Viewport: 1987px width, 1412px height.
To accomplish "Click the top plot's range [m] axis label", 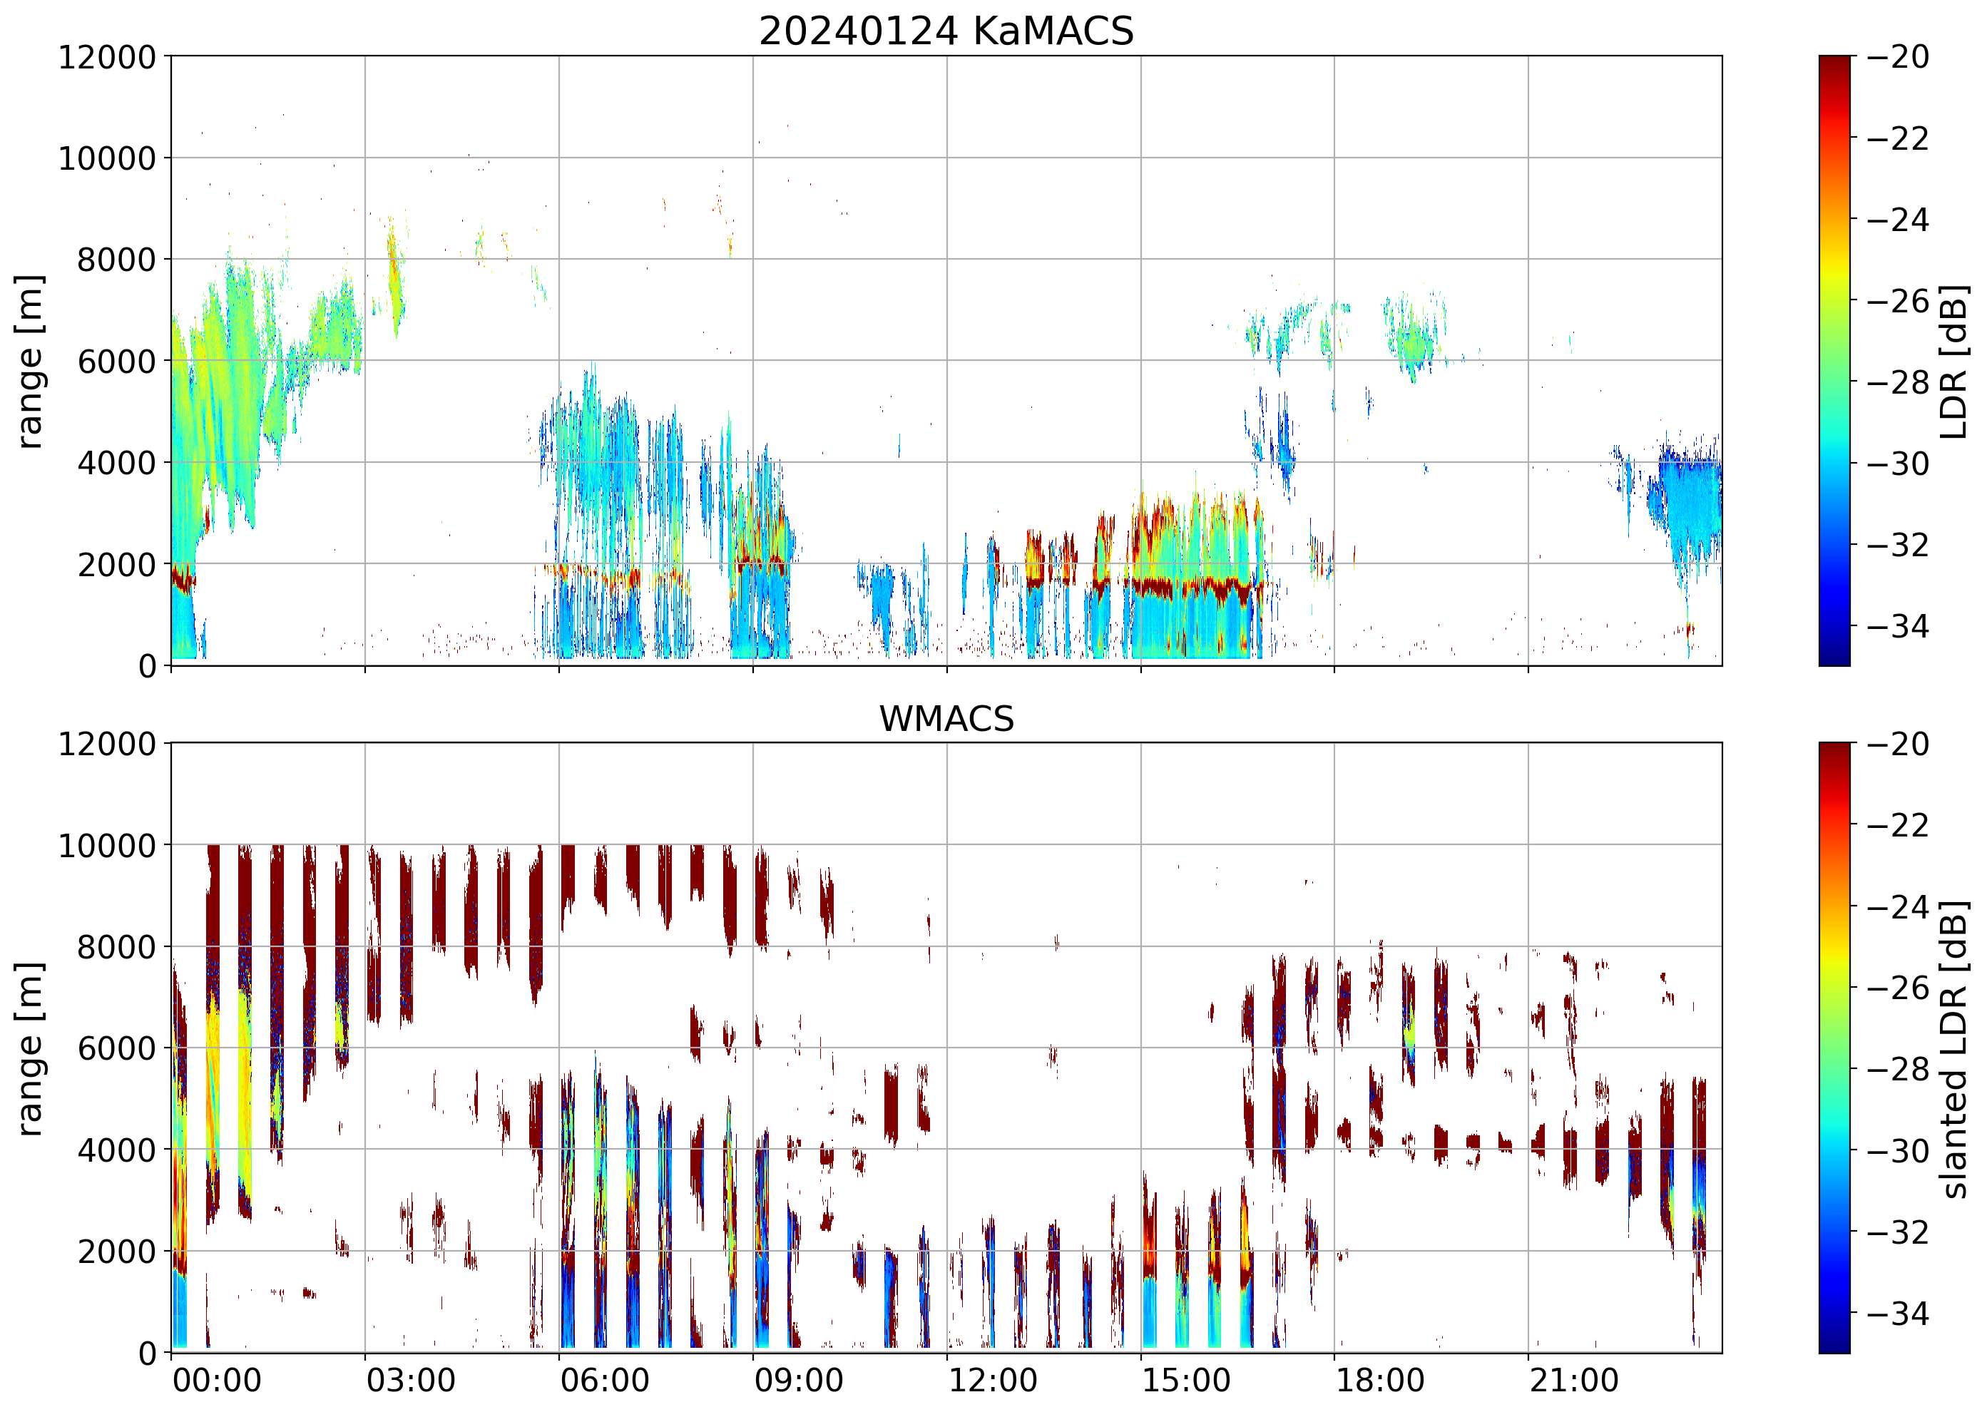I will (29, 361).
